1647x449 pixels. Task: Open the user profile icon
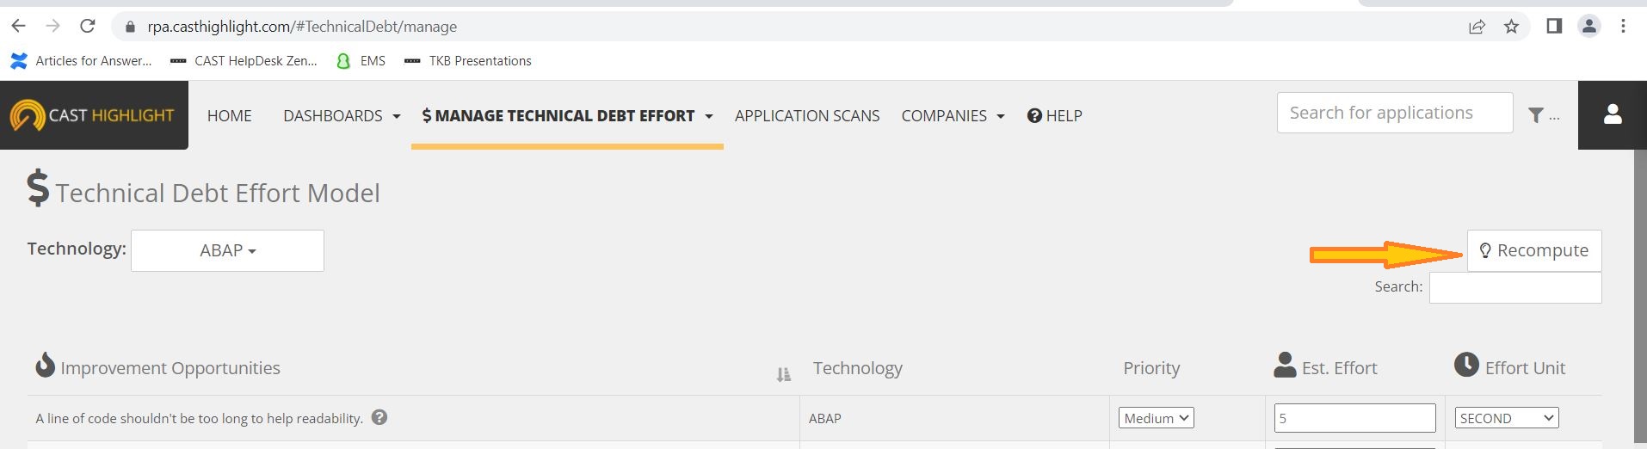click(x=1612, y=114)
